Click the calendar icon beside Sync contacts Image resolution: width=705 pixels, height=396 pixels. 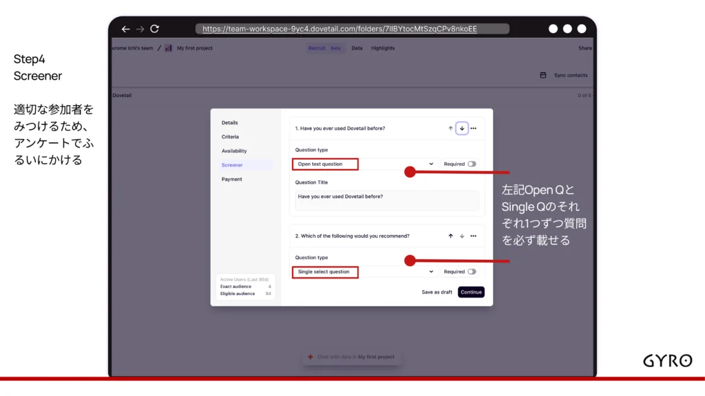(543, 75)
